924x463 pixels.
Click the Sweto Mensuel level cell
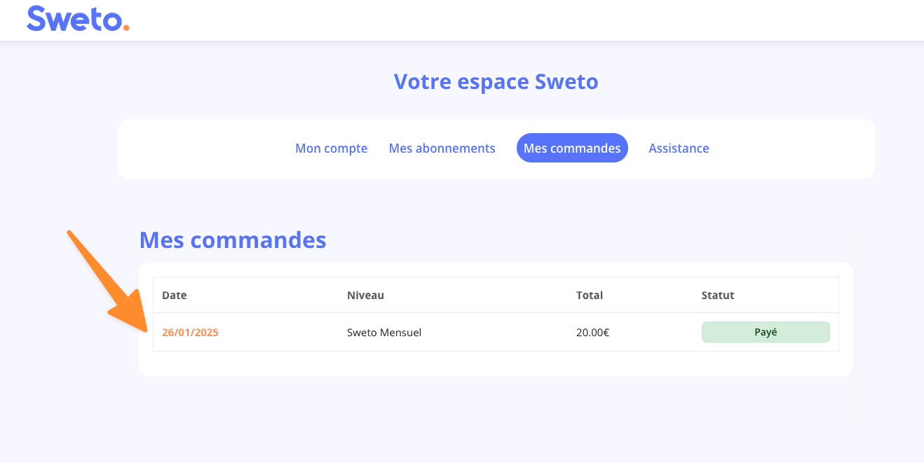(384, 333)
